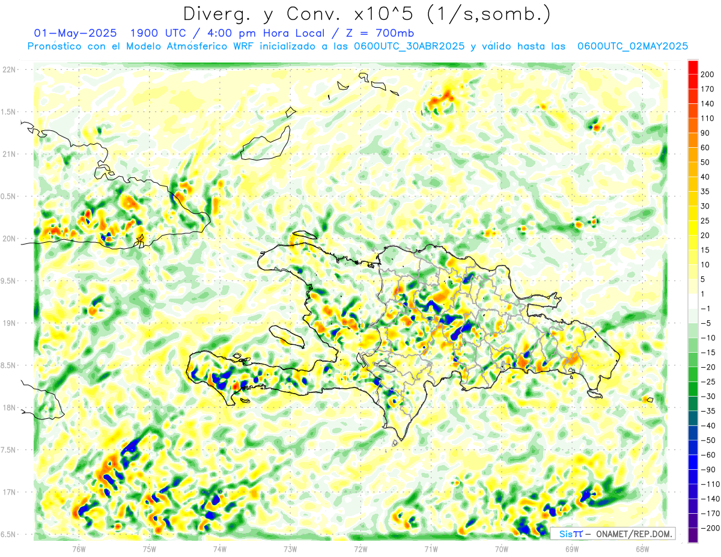Click the '-1' colorbar label
Viewport: 721px width, 557px height.
coord(705,308)
